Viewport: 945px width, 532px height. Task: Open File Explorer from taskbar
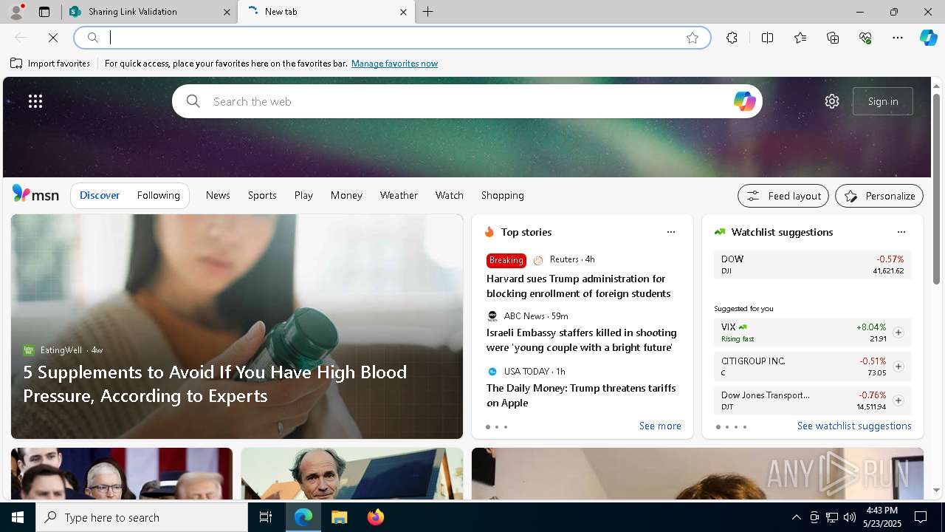339,517
